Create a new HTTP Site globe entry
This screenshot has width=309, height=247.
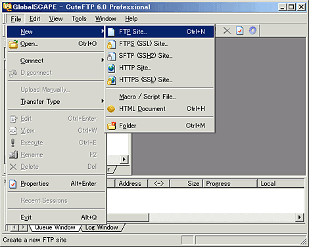(x=160, y=68)
